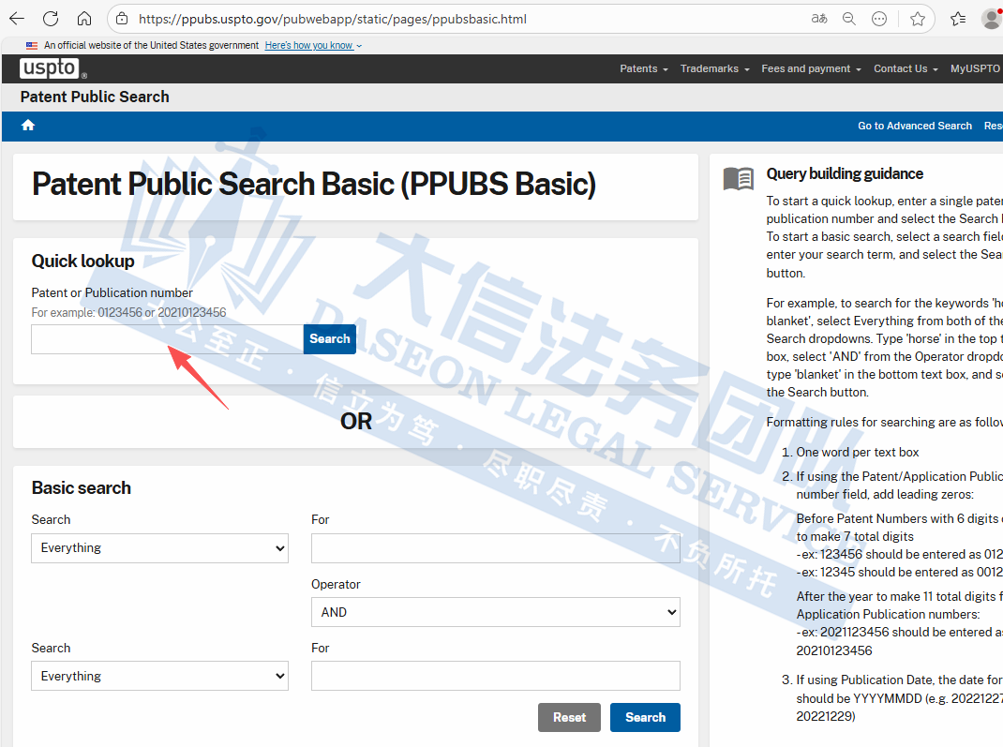Screen dimensions: 1003x747
Task: Open the Patents menu
Action: click(x=643, y=68)
